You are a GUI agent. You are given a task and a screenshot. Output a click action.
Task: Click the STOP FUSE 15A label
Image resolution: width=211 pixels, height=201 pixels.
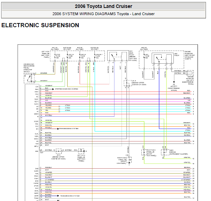click(x=58, y=56)
